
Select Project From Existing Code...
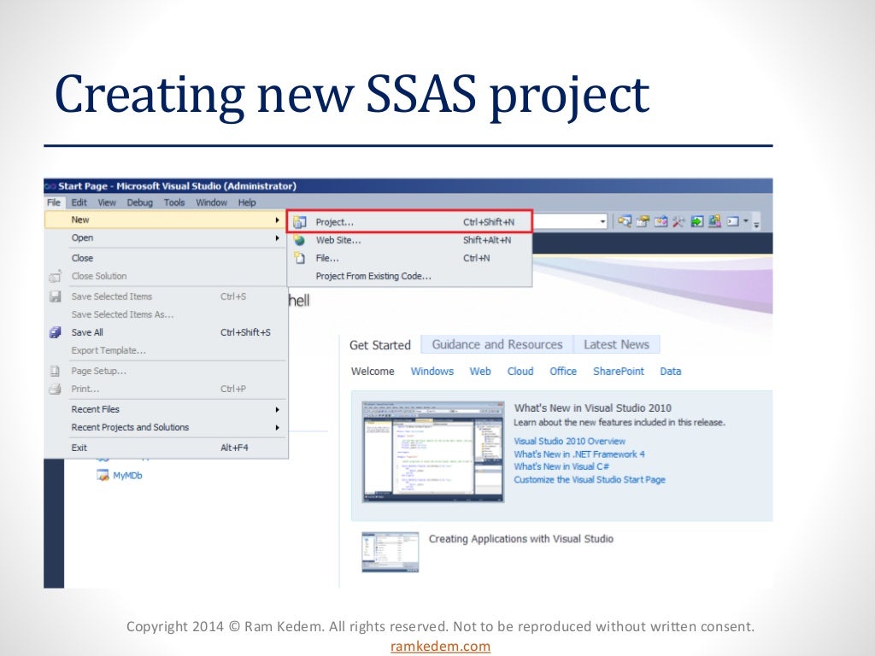tap(410, 276)
